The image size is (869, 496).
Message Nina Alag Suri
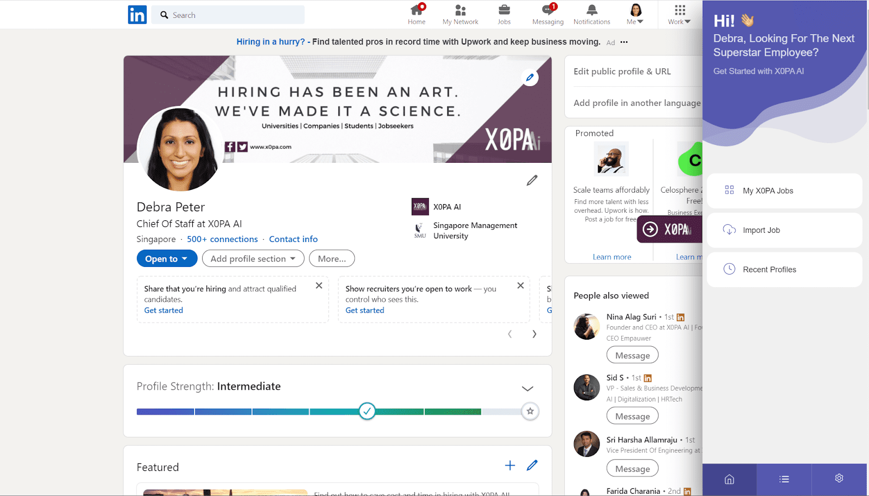pos(633,355)
